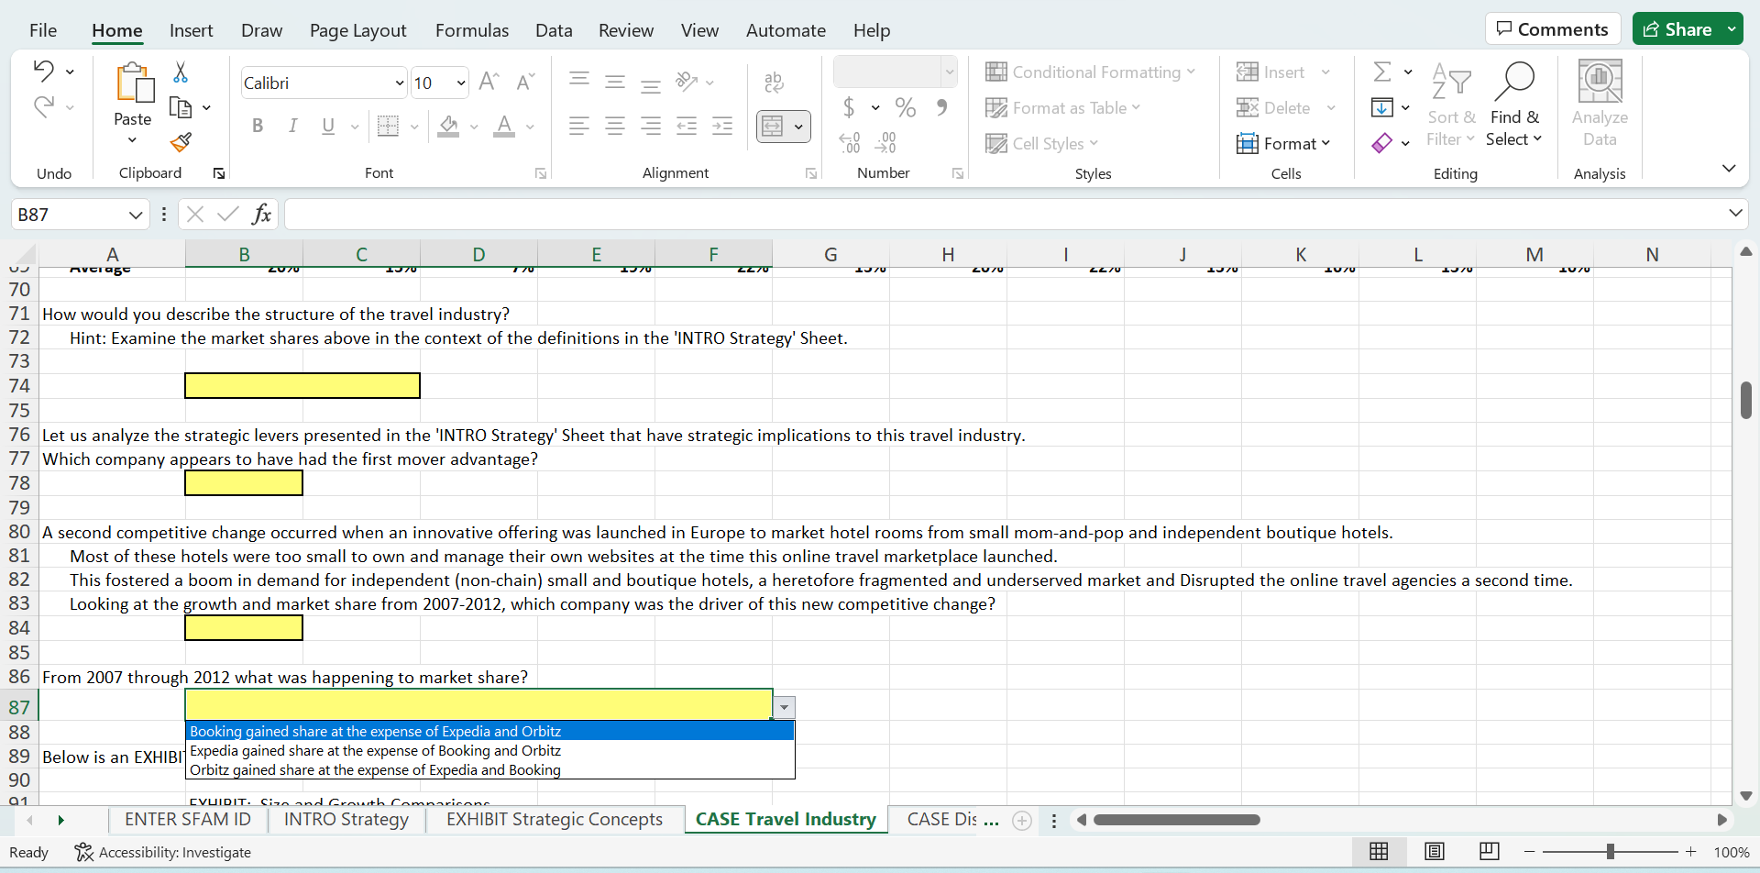The width and height of the screenshot is (1760, 873).
Task: Open fill color yellow swatch
Action: [x=448, y=126]
